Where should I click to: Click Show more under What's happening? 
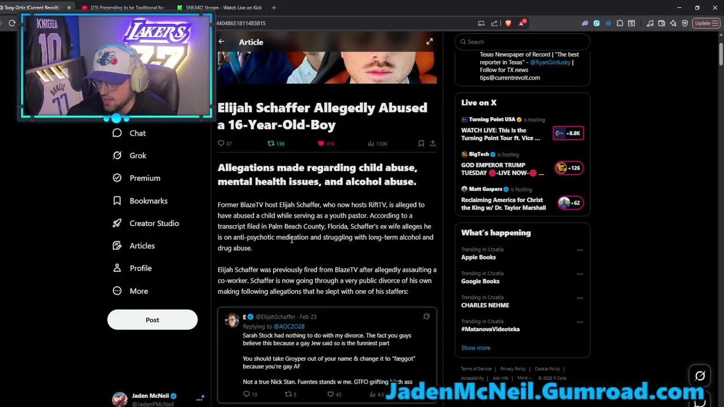click(x=476, y=348)
